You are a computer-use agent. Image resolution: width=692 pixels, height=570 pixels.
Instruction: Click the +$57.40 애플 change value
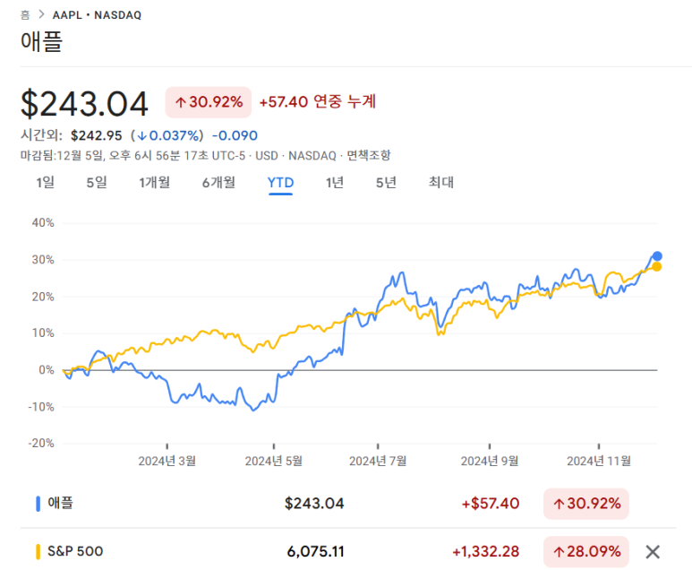[x=491, y=504]
